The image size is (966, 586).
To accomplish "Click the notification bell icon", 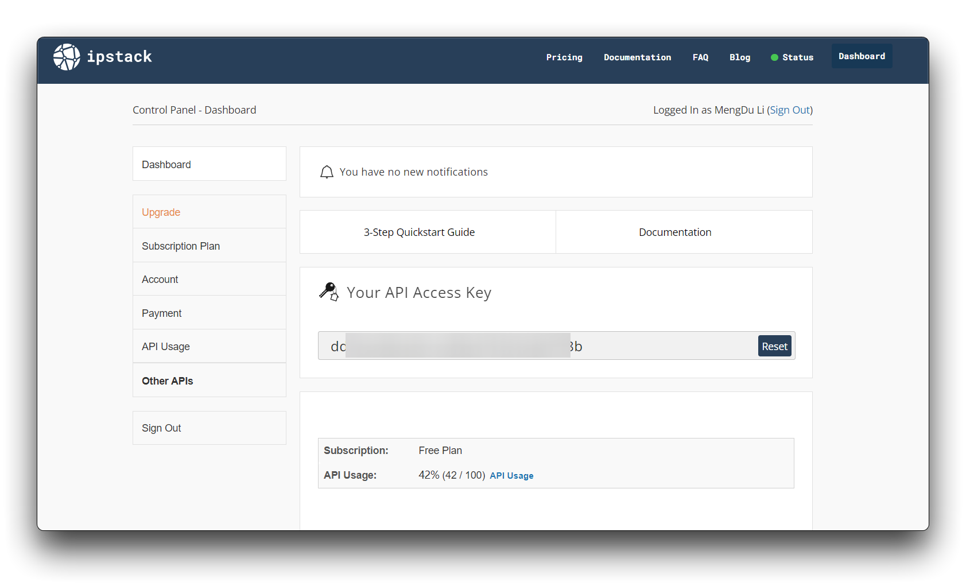I will tap(327, 172).
